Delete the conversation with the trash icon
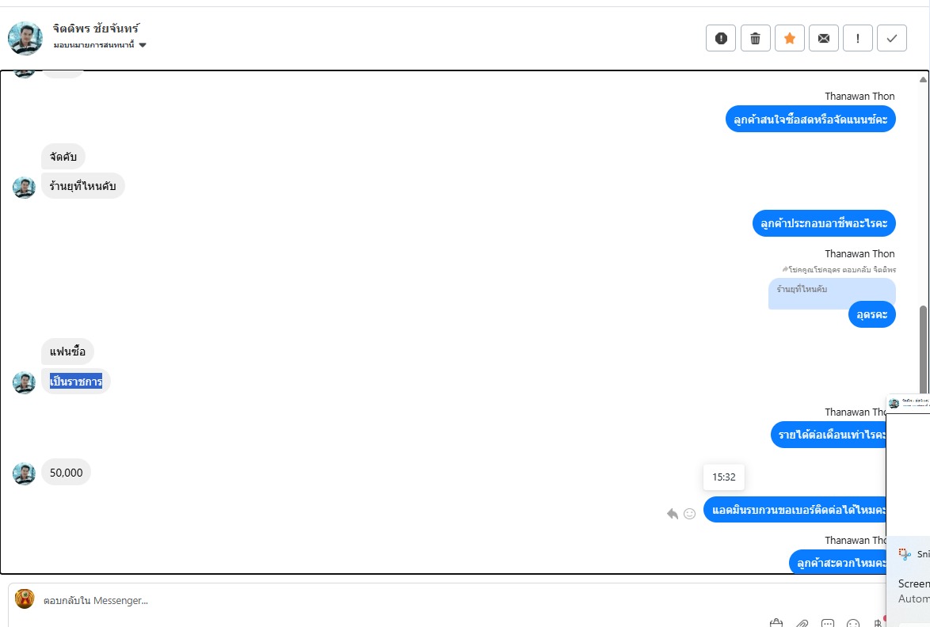This screenshot has height=627, width=930. pyautogui.click(x=755, y=38)
